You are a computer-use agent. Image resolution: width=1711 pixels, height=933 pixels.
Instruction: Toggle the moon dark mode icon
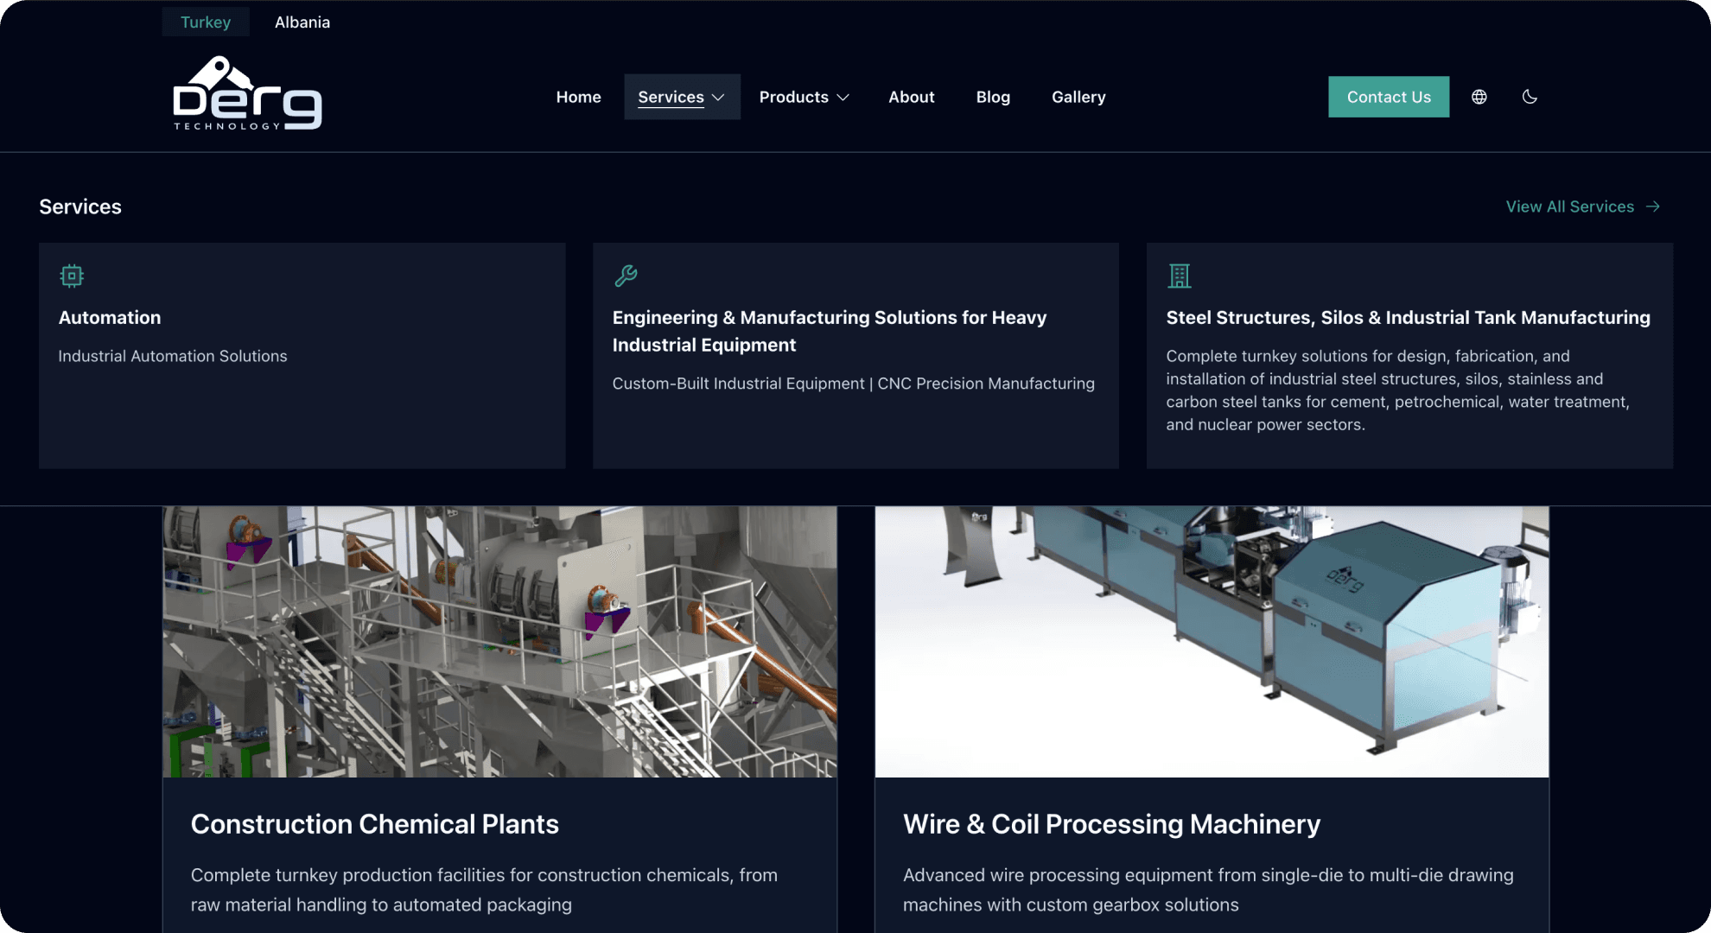pyautogui.click(x=1530, y=97)
